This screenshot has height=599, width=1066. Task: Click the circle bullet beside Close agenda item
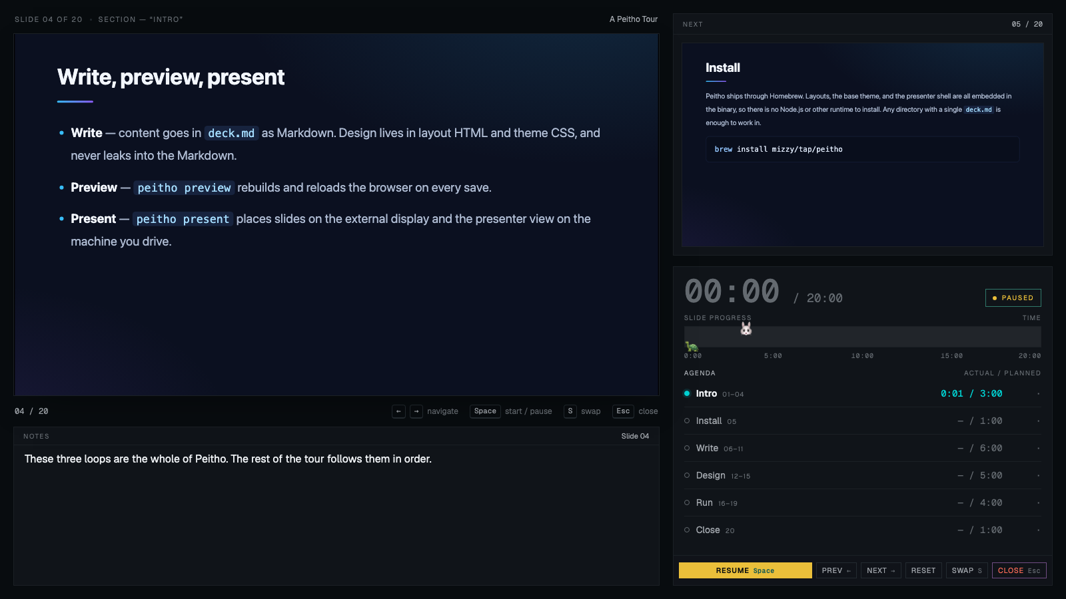pos(687,530)
